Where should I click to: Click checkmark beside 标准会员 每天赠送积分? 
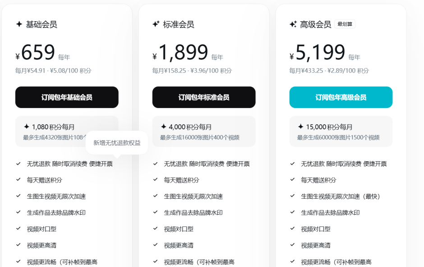coord(156,180)
